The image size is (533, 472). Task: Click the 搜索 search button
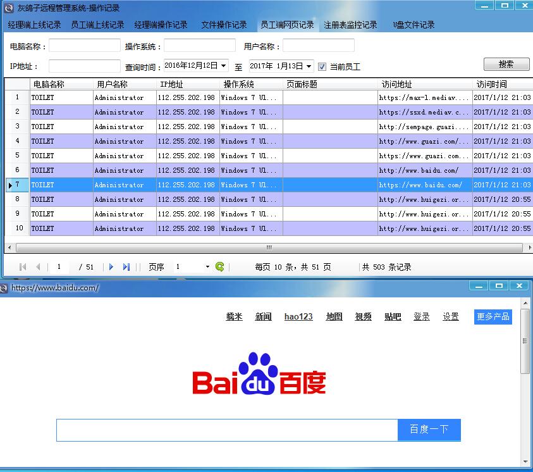coord(506,64)
